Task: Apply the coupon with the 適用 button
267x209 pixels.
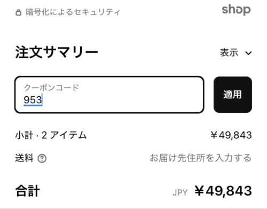Action: 233,95
